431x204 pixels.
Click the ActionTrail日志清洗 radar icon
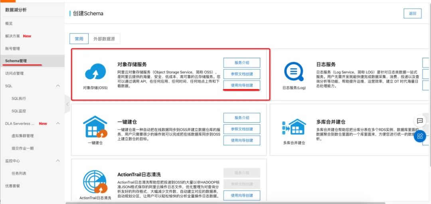coord(95,182)
